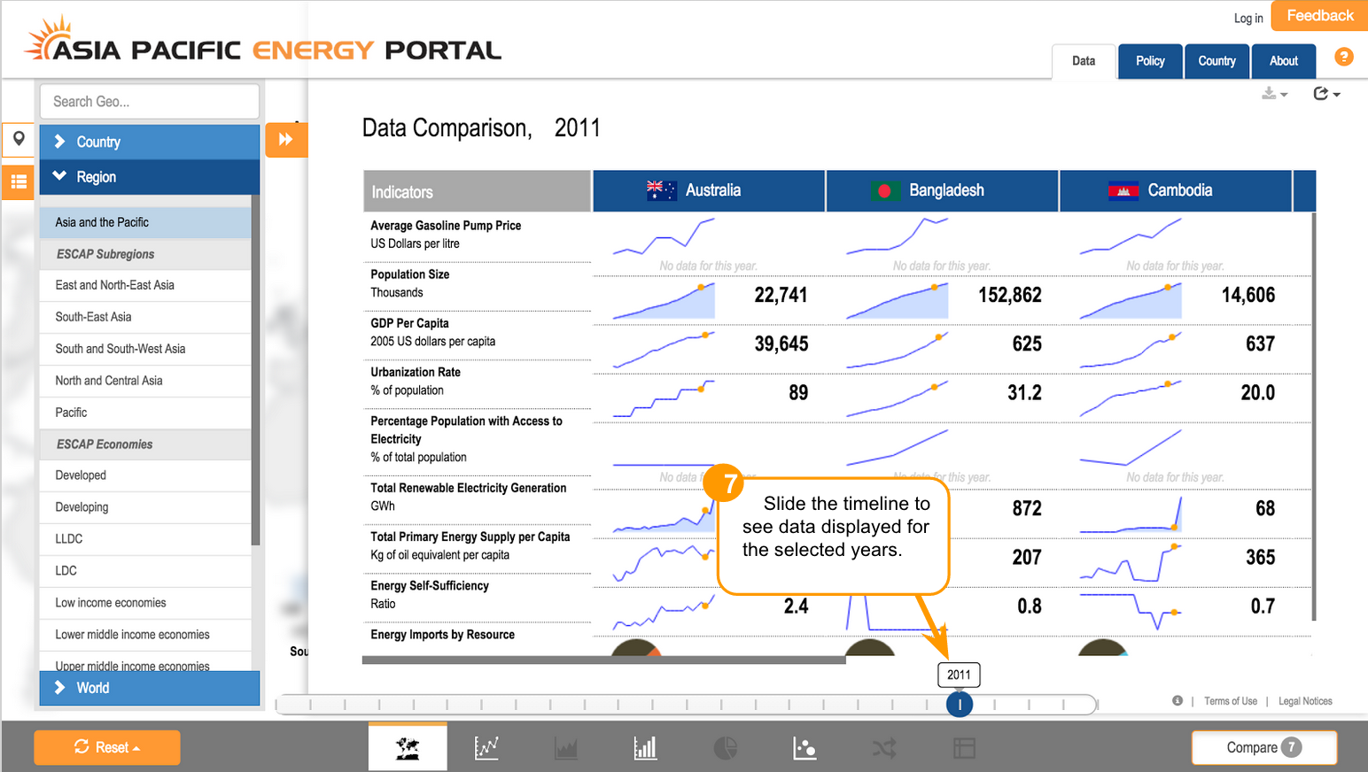Screen dimensions: 1368x772
Task: Open the Reset button menu
Action: click(107, 747)
